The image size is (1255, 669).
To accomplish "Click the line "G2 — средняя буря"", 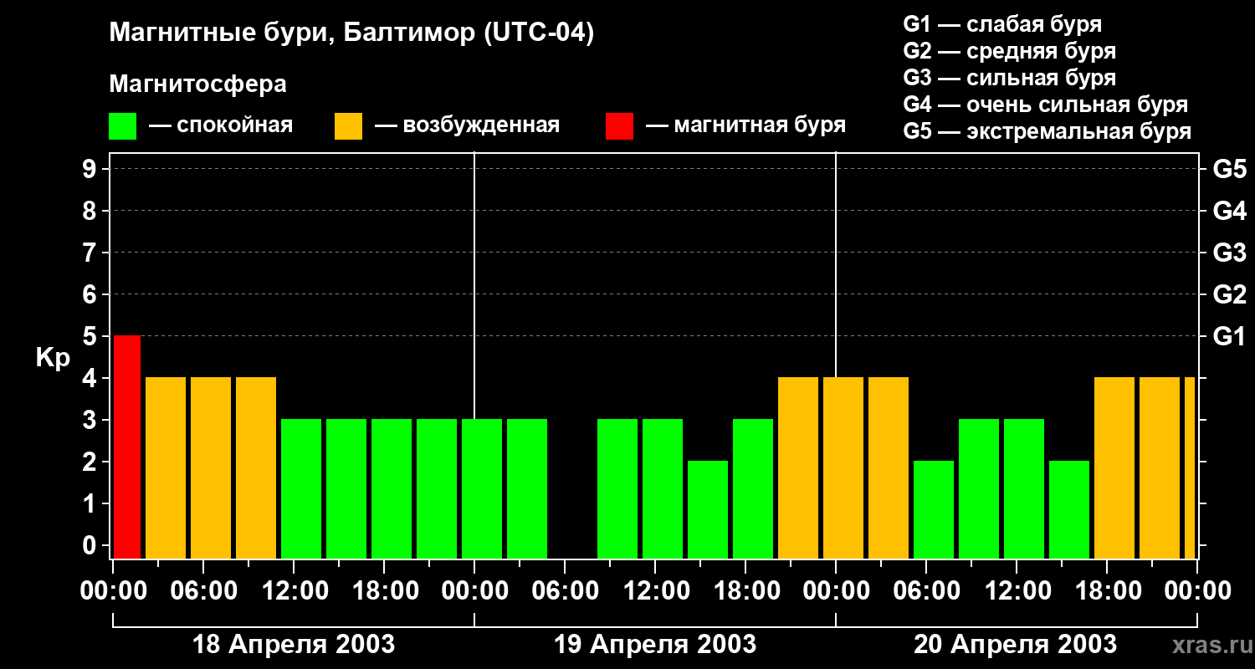I will point(1010,51).
